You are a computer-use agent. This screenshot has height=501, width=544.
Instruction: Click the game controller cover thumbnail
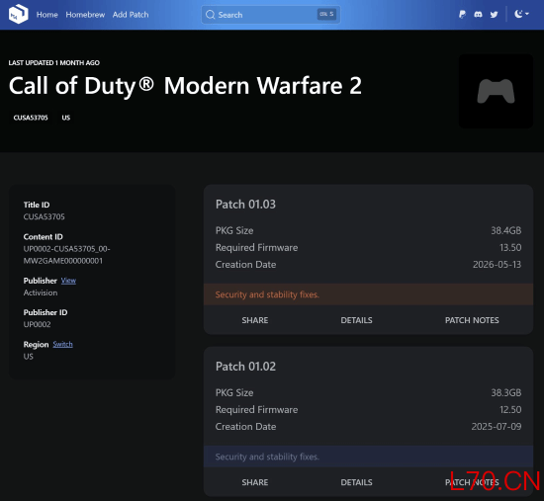(496, 91)
